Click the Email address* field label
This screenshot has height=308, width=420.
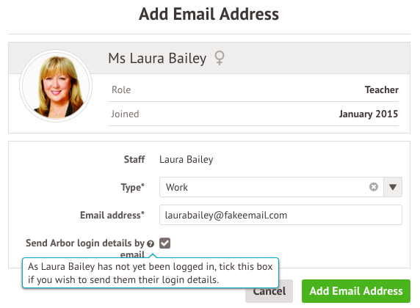coord(112,215)
